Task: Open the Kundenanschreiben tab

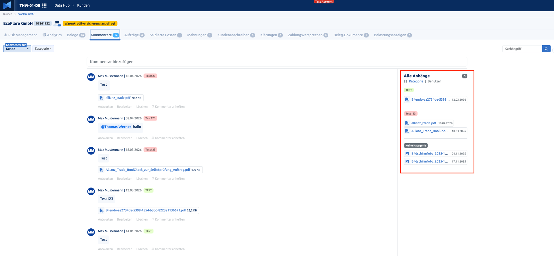Action: [x=236, y=35]
